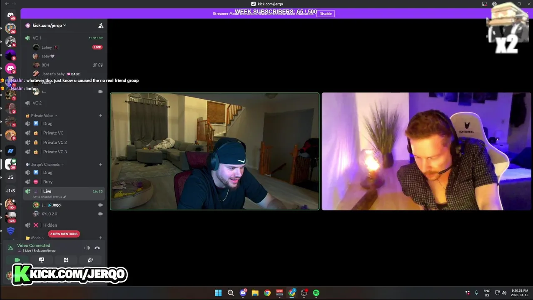Open Voicemeeter from the taskbar

point(279,293)
